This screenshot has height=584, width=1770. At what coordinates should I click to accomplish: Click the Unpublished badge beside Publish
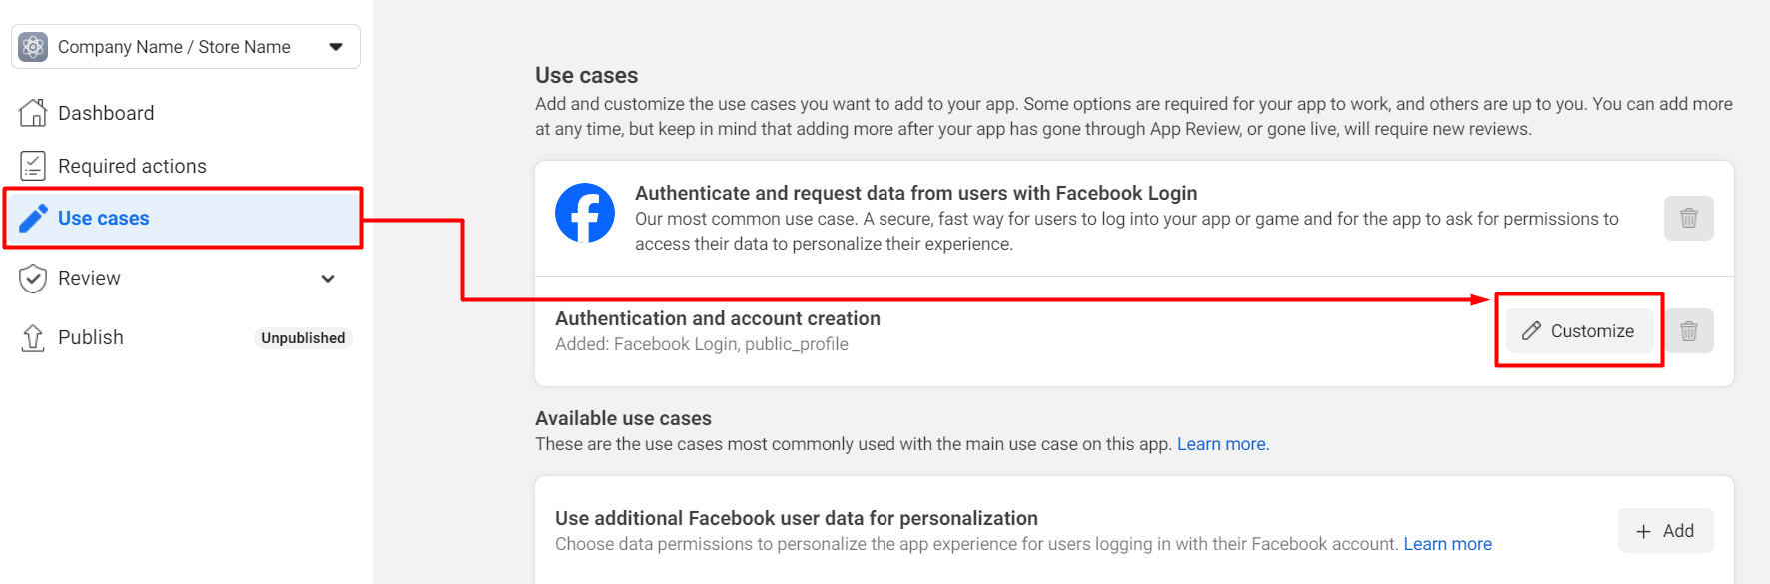[303, 337]
